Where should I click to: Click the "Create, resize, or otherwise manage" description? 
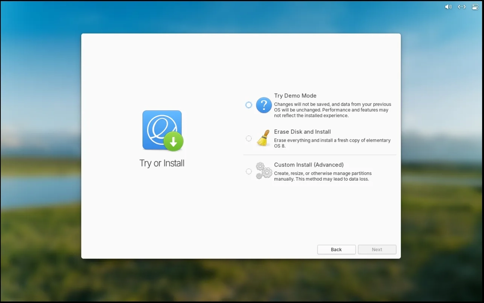click(323, 176)
